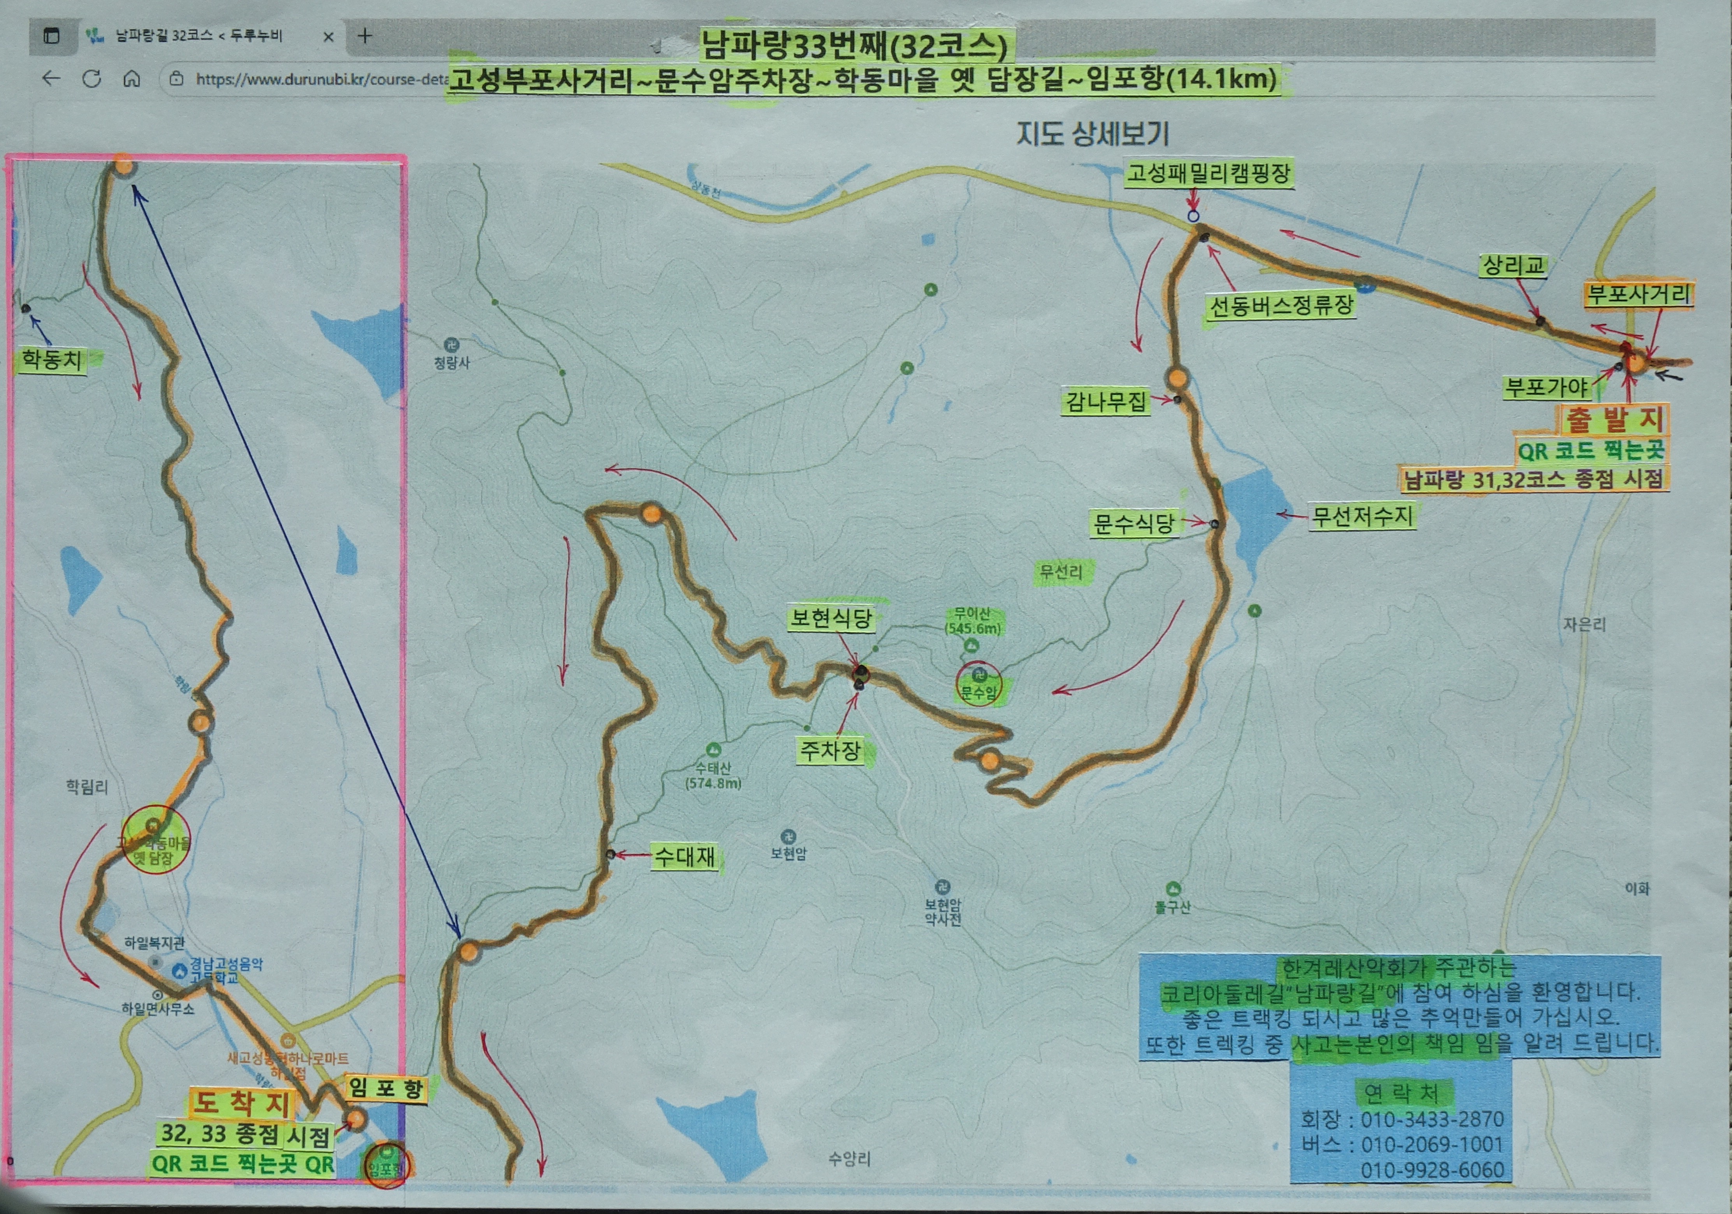Image resolution: width=1732 pixels, height=1214 pixels.
Task: Click the 하일면사무소 map label
Action: [158, 1009]
